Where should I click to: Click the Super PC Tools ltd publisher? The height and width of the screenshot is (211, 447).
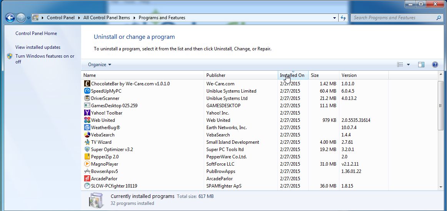click(x=225, y=150)
